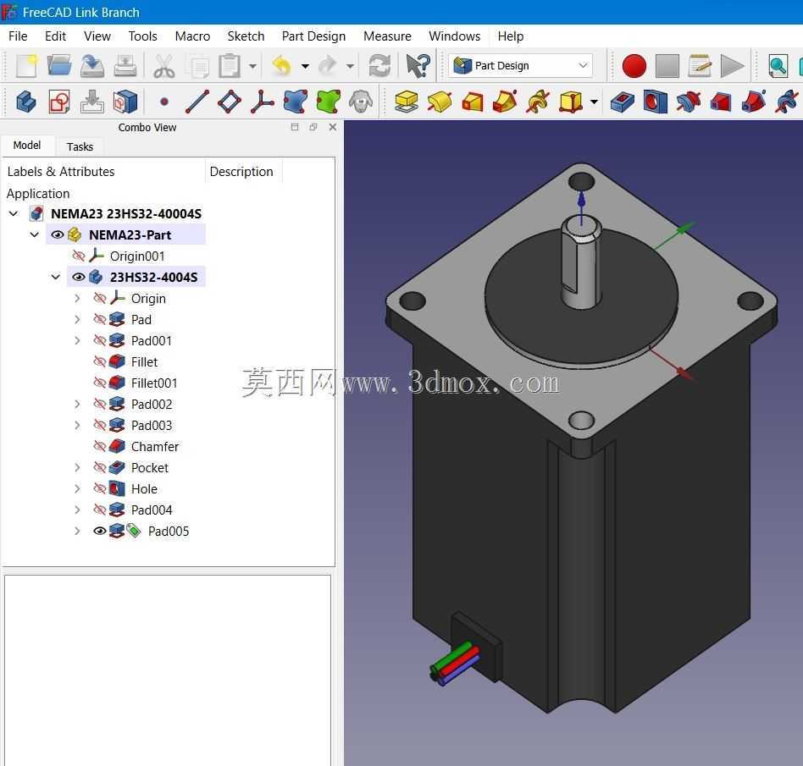The width and height of the screenshot is (803, 766).
Task: Click the Create datum line icon
Action: click(x=197, y=102)
